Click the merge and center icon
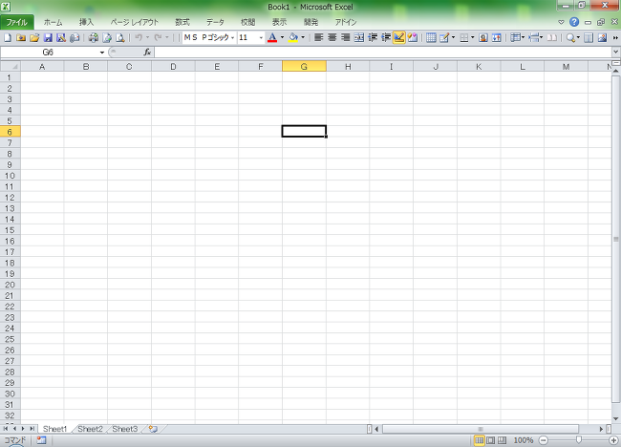The width and height of the screenshot is (621, 447). coord(359,37)
